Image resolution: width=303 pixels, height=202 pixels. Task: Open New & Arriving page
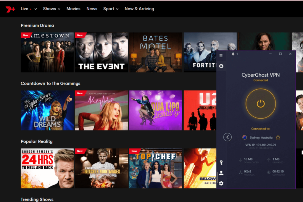[139, 9]
